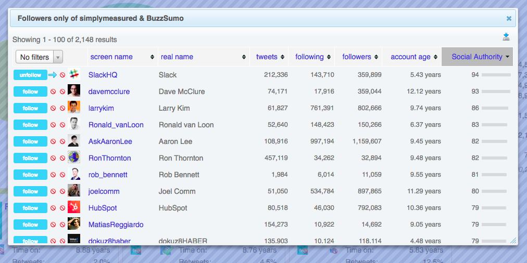Viewport: 527px width, 263px height.
Task: Sort the table by screen name
Action: pyautogui.click(x=122, y=57)
